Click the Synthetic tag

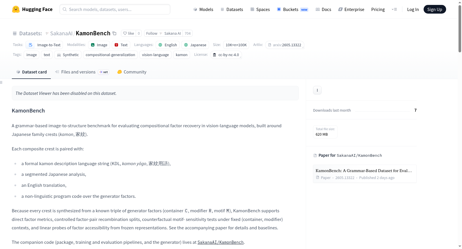pyautogui.click(x=68, y=55)
